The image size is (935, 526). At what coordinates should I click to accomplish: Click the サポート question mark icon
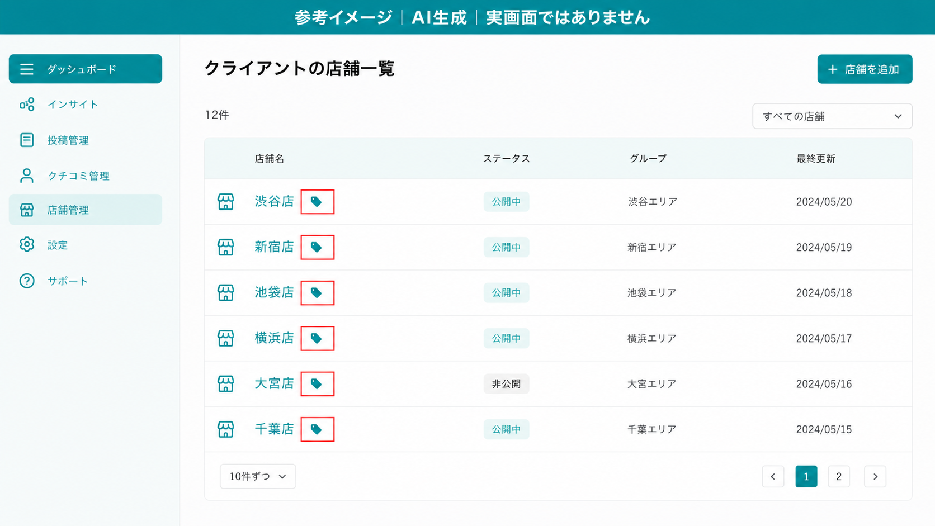pos(27,281)
